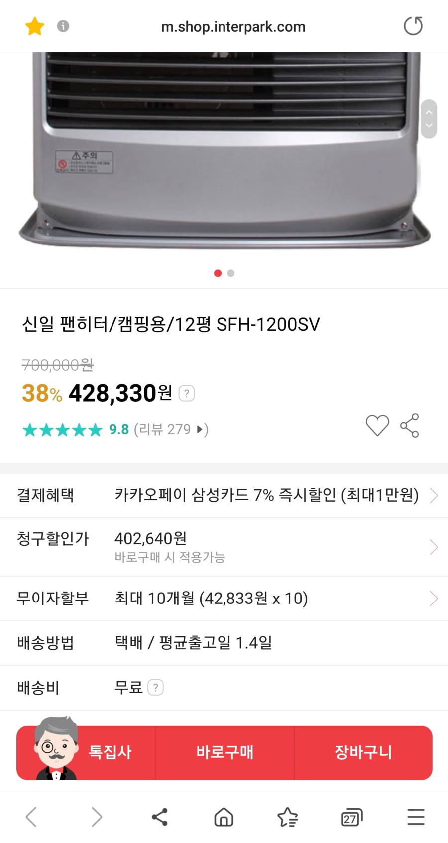The image size is (448, 843).
Task: Tap the 바로구매 button
Action: coord(224,752)
